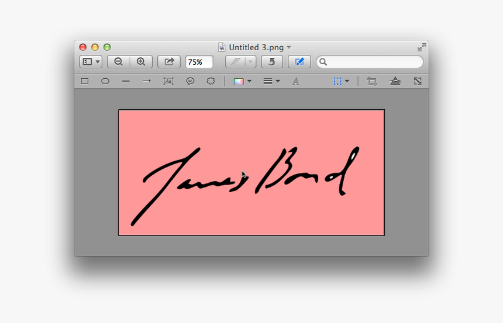Viewport: 503px width, 323px height.
Task: Open the line style menu
Action: pos(271,81)
